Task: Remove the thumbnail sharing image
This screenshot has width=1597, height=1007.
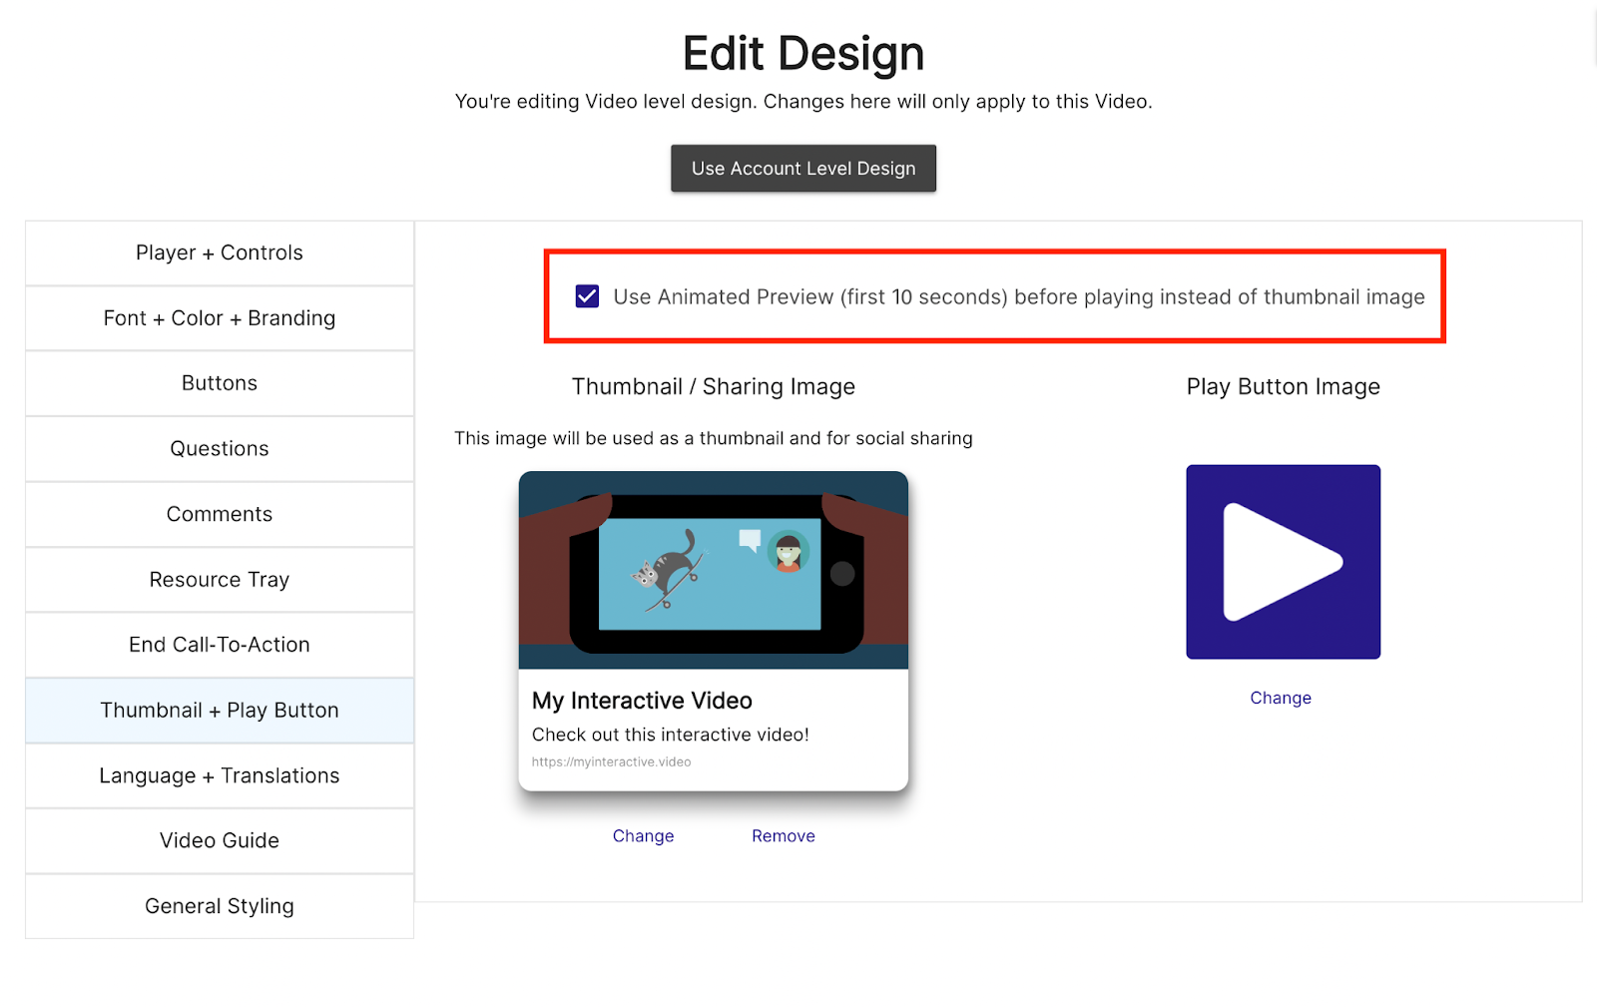Action: tap(783, 836)
